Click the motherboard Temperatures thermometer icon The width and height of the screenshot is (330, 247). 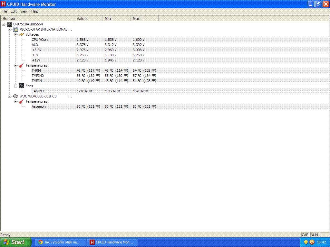point(22,65)
